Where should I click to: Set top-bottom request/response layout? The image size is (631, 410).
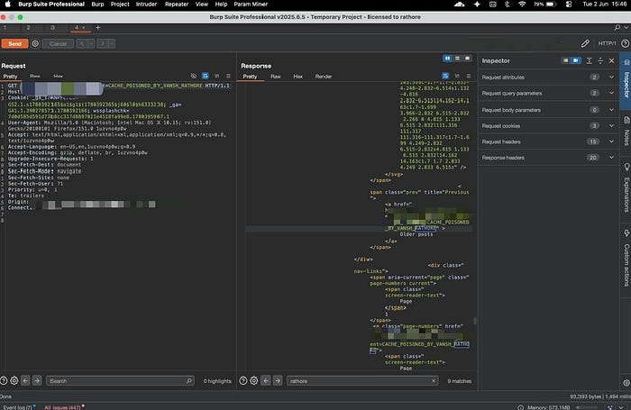tap(457, 59)
